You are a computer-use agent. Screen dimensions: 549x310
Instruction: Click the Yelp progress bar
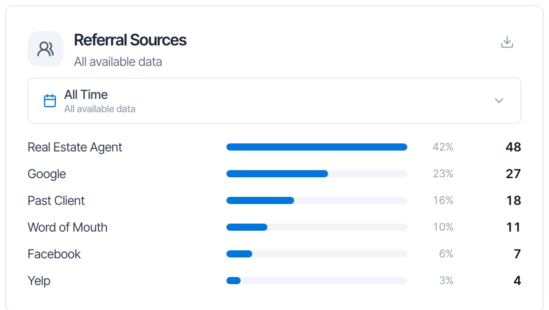point(317,281)
